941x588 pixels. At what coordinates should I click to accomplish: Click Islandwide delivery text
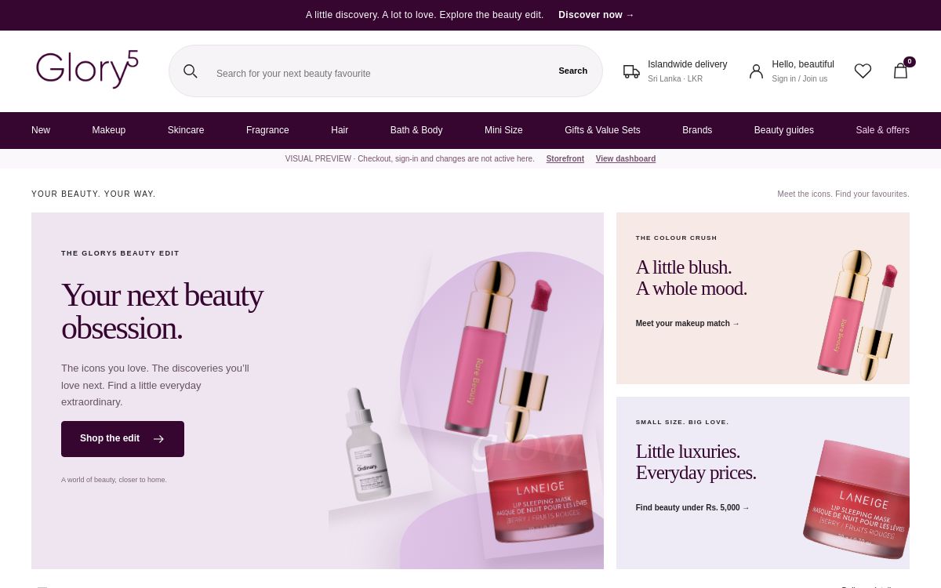pos(688,64)
